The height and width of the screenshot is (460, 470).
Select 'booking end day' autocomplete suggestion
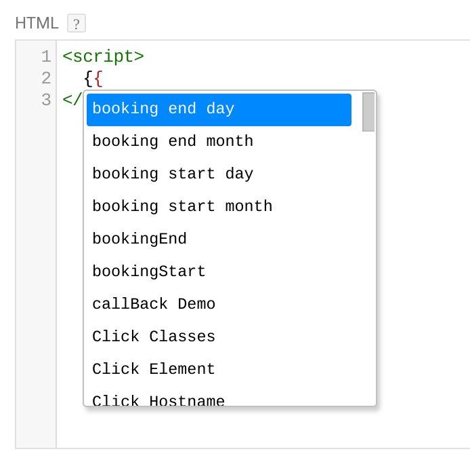[219, 110]
